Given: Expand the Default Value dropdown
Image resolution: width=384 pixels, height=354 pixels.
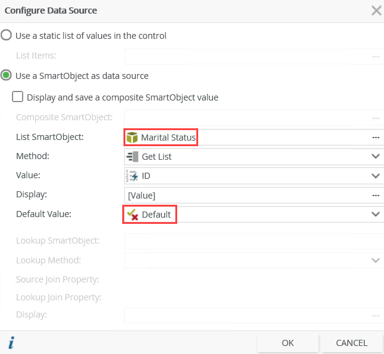Looking at the screenshot, I should [x=376, y=215].
